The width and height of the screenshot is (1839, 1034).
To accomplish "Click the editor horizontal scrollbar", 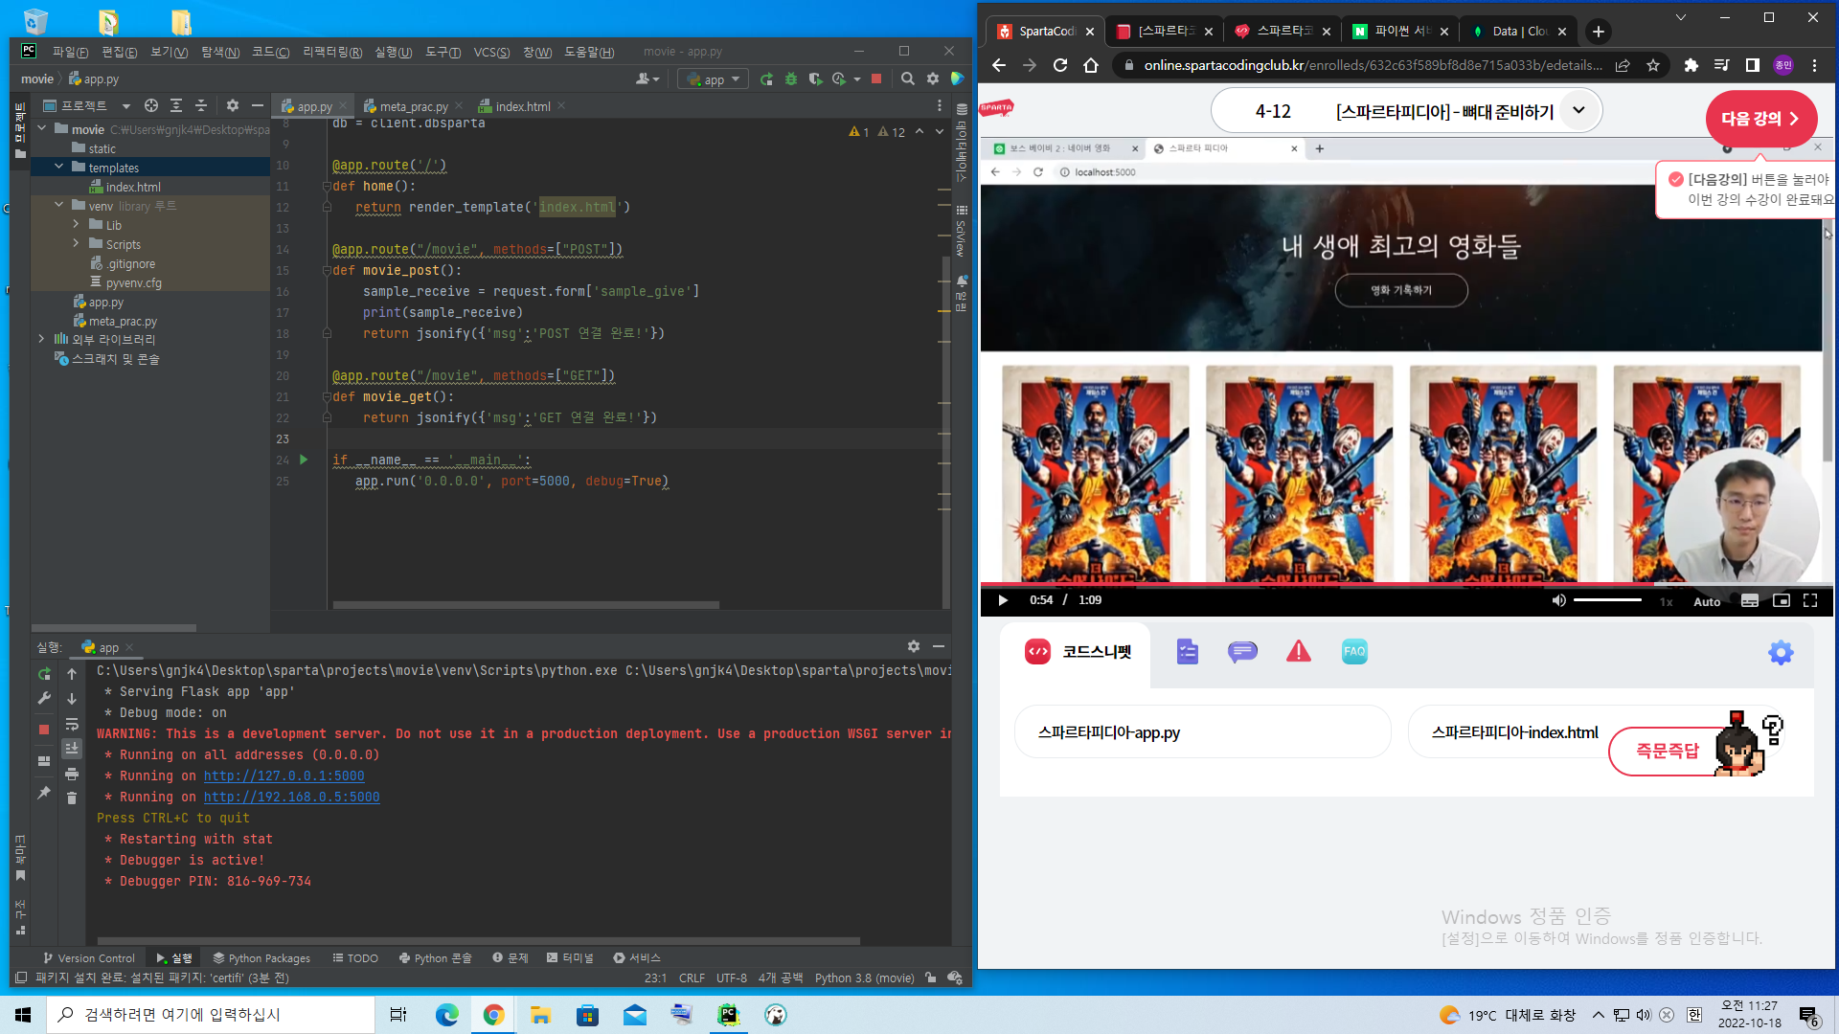I will click(x=526, y=605).
